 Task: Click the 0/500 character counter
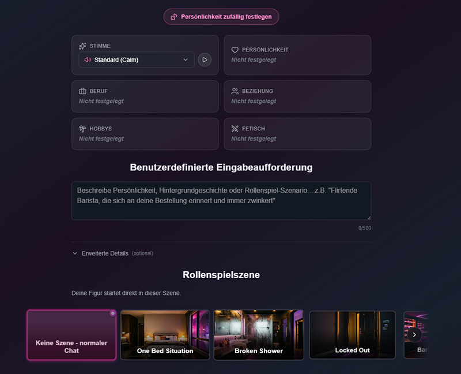[x=365, y=228]
